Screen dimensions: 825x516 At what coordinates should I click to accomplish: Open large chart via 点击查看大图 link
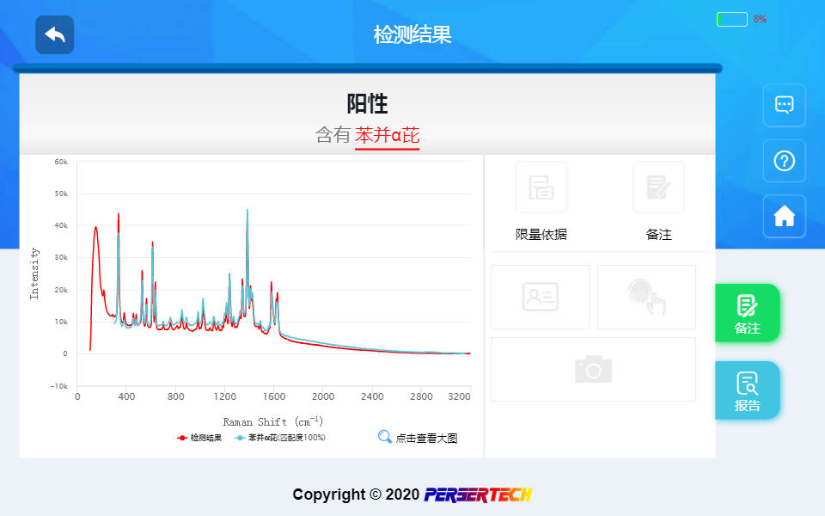click(425, 437)
